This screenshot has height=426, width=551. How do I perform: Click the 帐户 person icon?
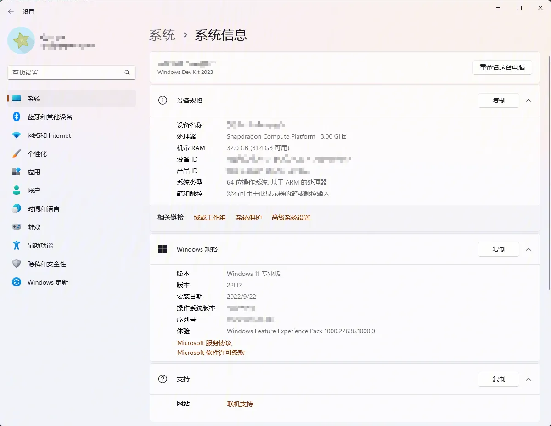pyautogui.click(x=17, y=190)
